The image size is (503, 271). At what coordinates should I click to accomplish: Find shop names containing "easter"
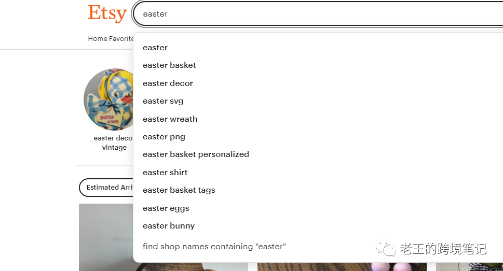(x=214, y=247)
